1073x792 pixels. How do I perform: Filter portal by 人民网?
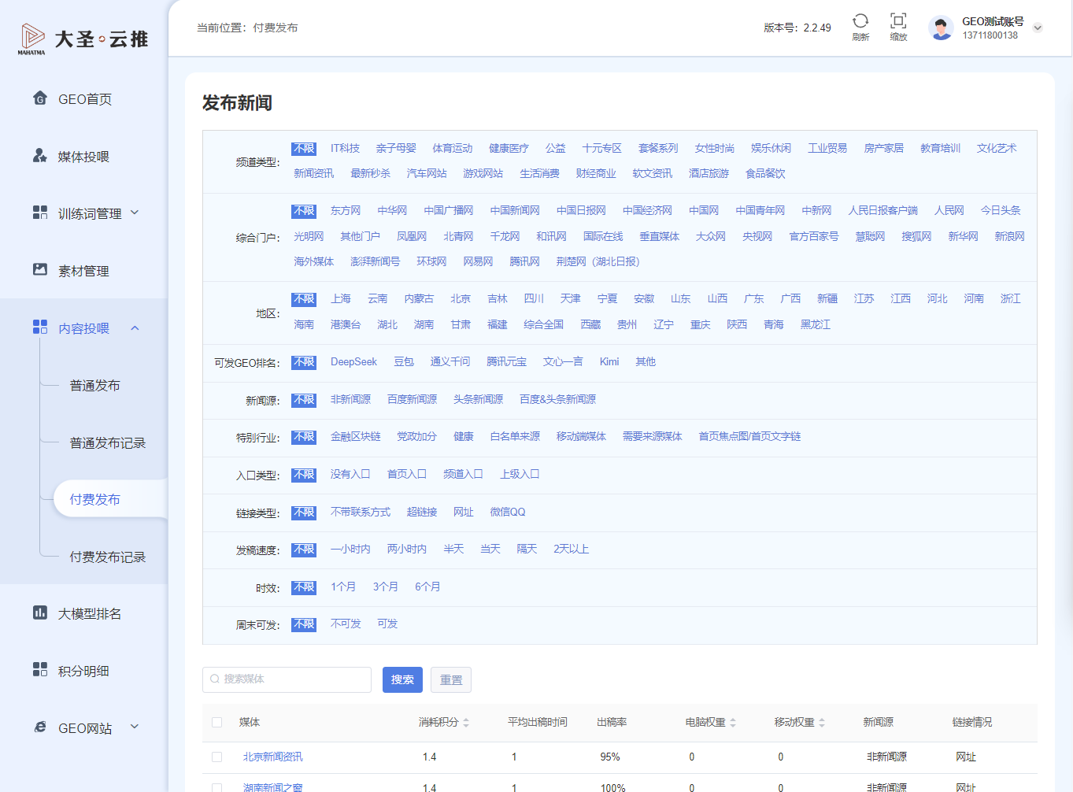pos(949,211)
